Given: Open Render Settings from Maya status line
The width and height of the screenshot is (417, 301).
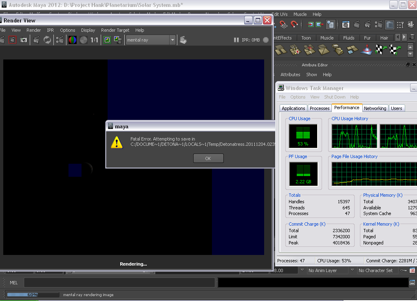Looking at the screenshot, I should (x=378, y=25).
